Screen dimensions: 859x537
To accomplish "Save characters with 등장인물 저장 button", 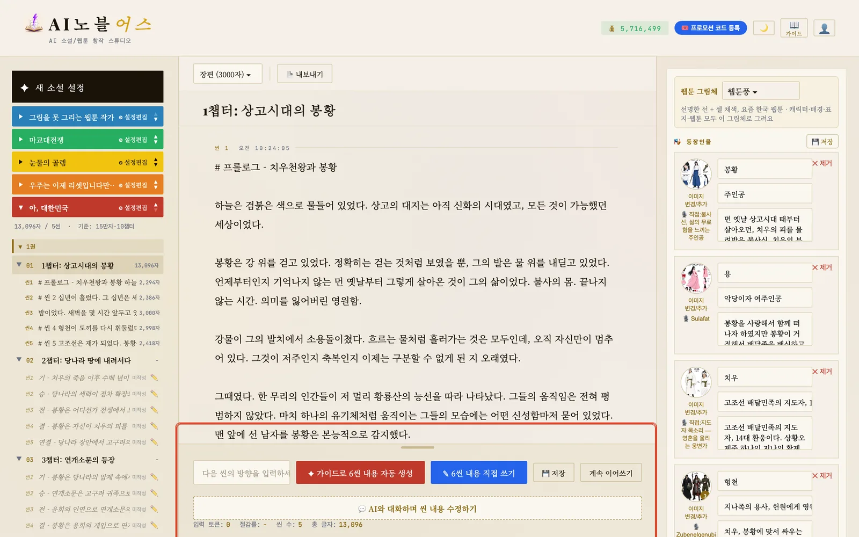I will [822, 142].
